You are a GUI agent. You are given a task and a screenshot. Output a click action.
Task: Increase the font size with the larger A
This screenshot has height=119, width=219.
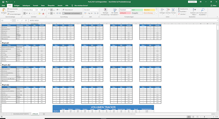click(x=42, y=10)
